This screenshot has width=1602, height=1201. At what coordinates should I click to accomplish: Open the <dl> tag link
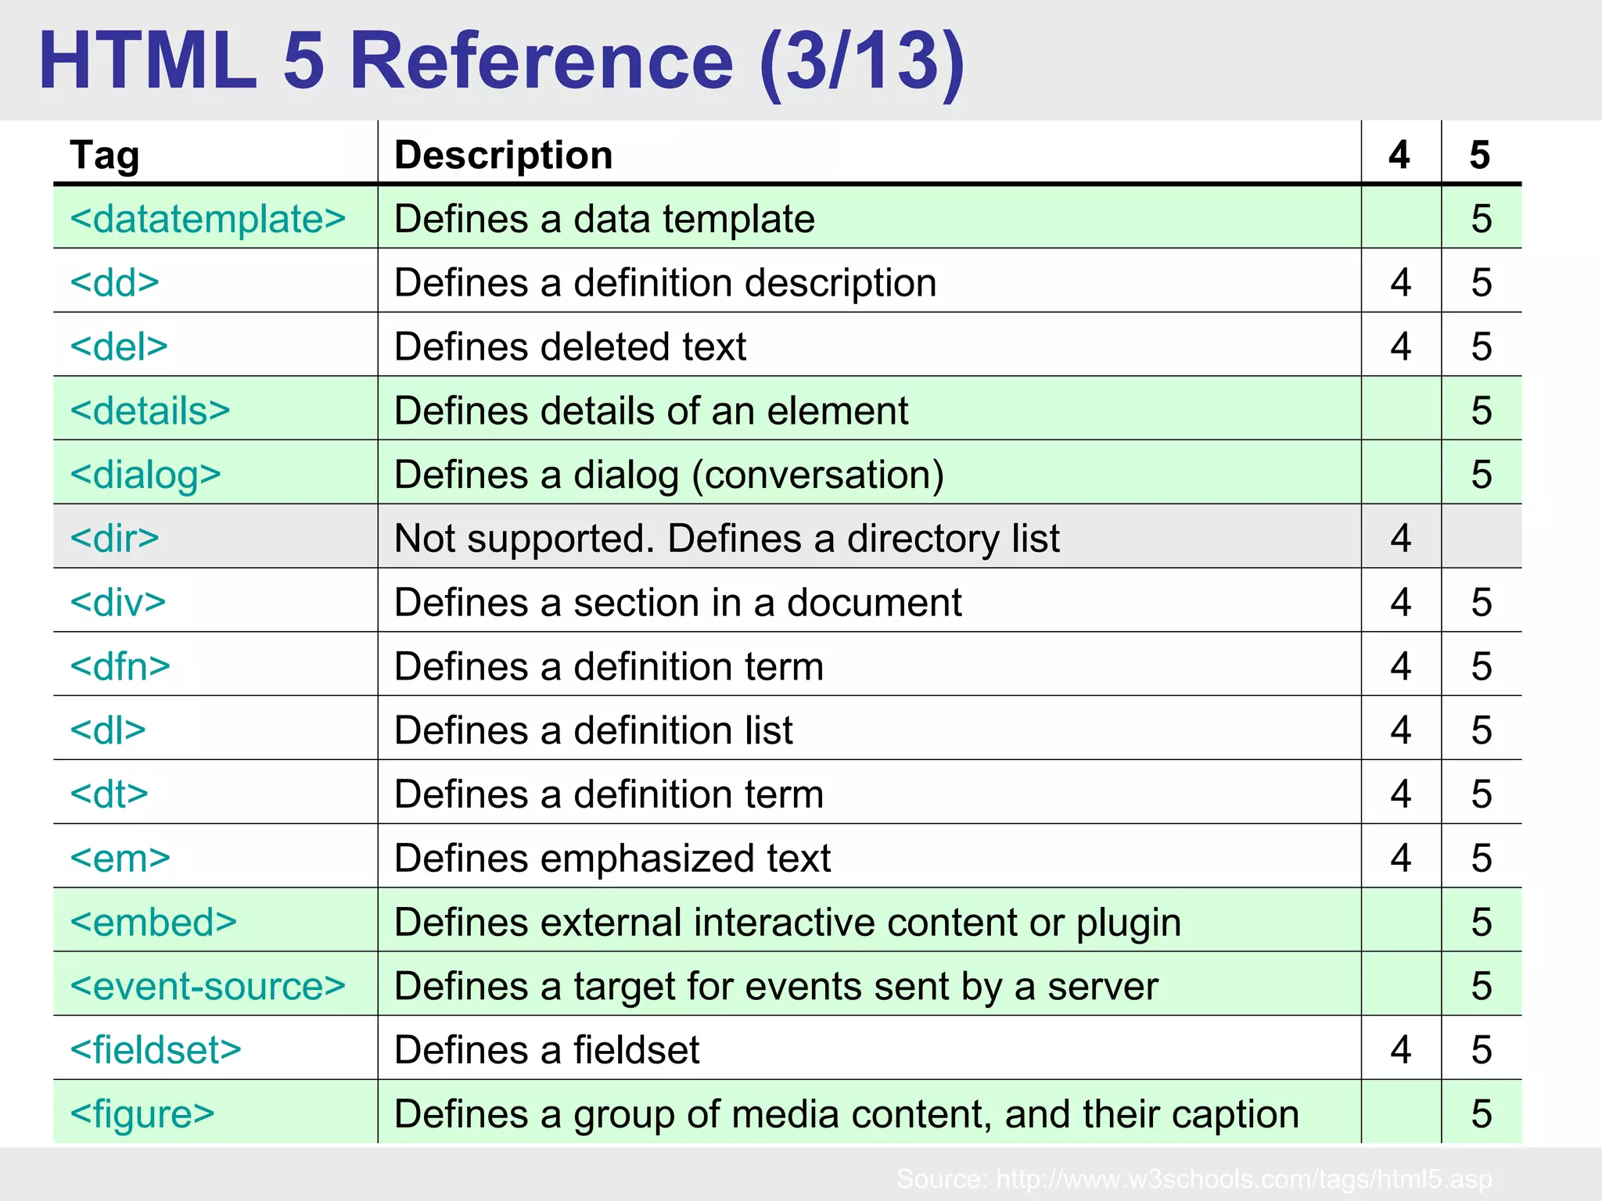[108, 731]
